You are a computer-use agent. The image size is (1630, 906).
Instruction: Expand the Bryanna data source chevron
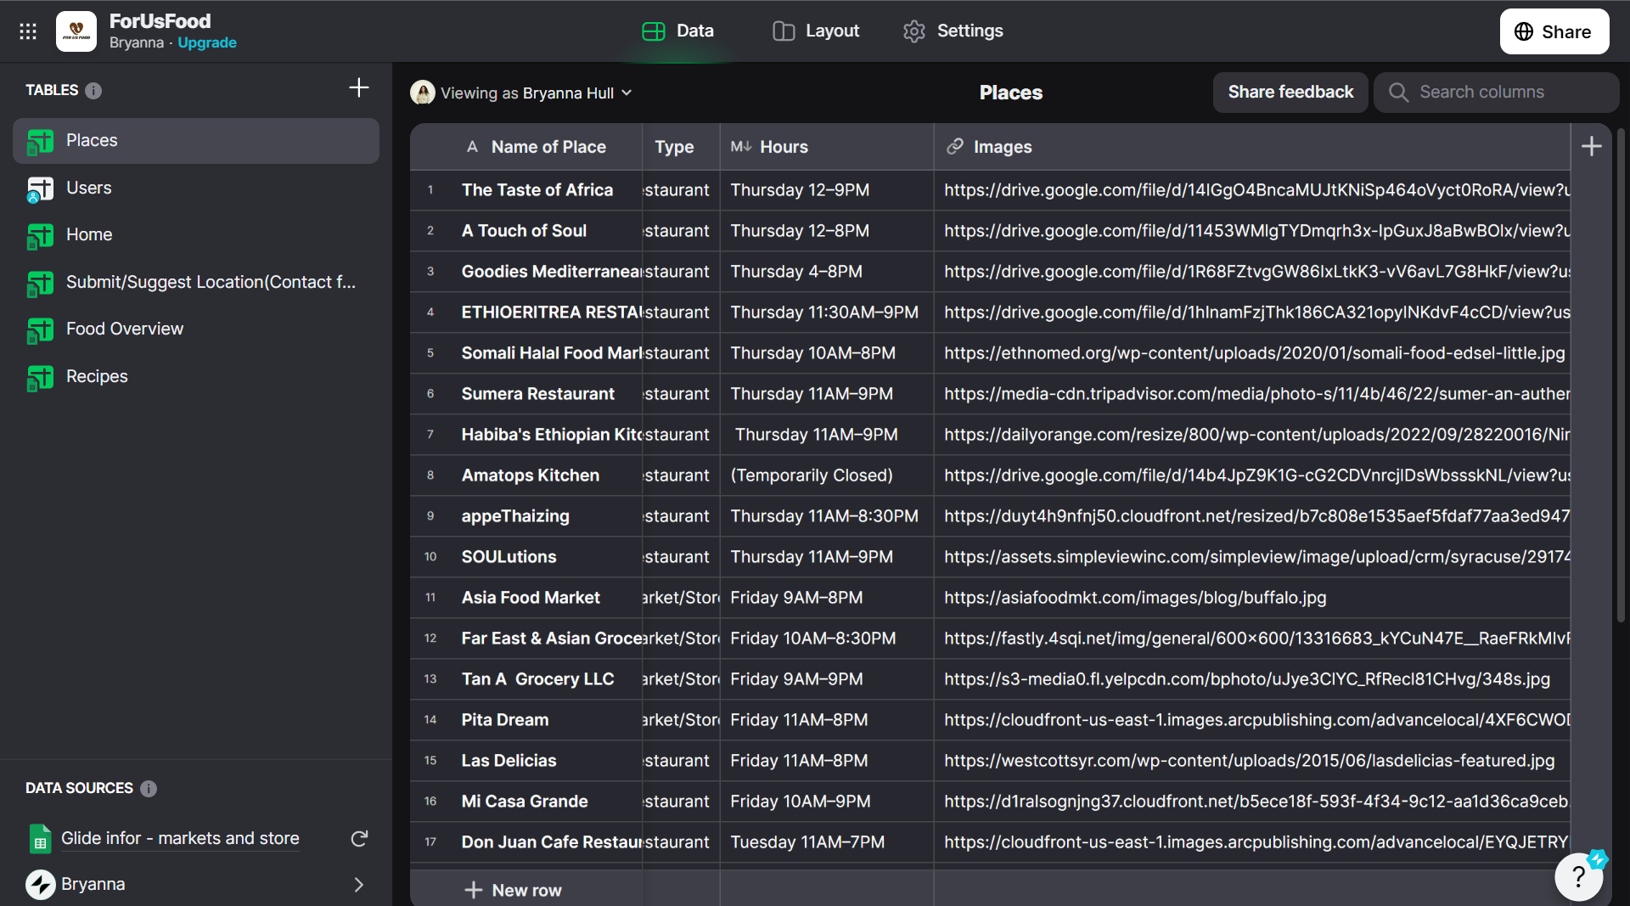[x=359, y=885]
